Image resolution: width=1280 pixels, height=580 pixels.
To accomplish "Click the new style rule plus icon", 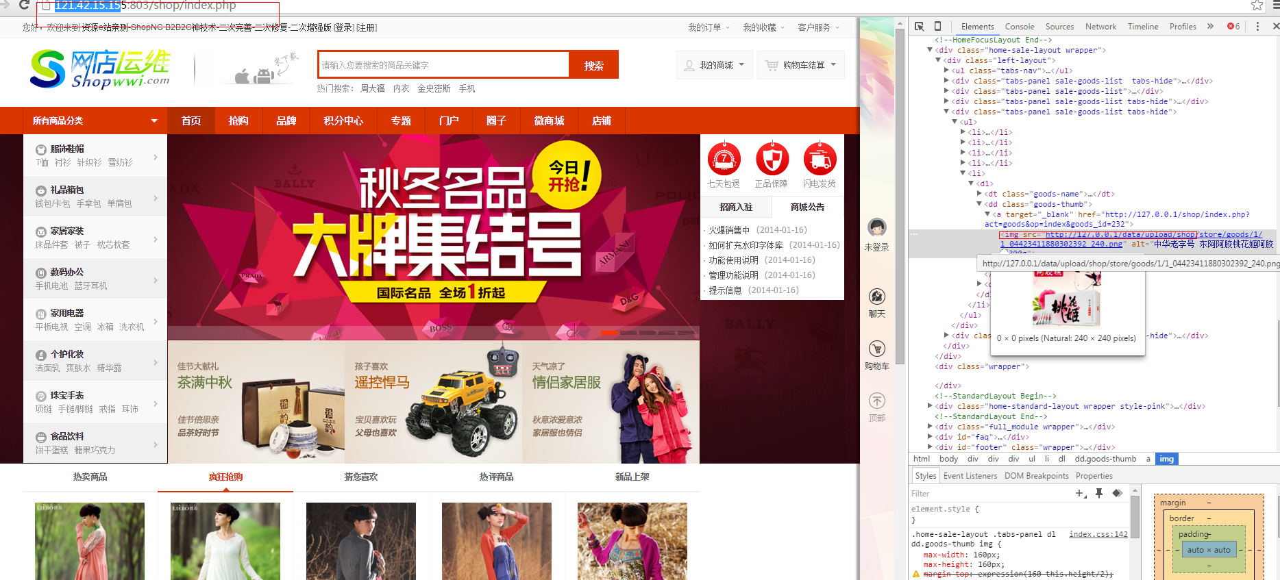I will [x=1081, y=493].
